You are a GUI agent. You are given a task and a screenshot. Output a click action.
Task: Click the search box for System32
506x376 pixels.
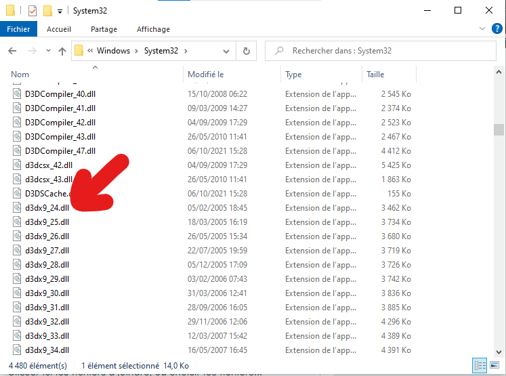pyautogui.click(x=381, y=51)
